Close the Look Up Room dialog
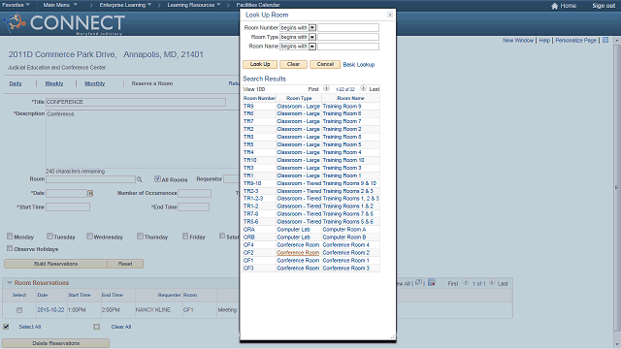The image size is (621, 349). pyautogui.click(x=390, y=15)
